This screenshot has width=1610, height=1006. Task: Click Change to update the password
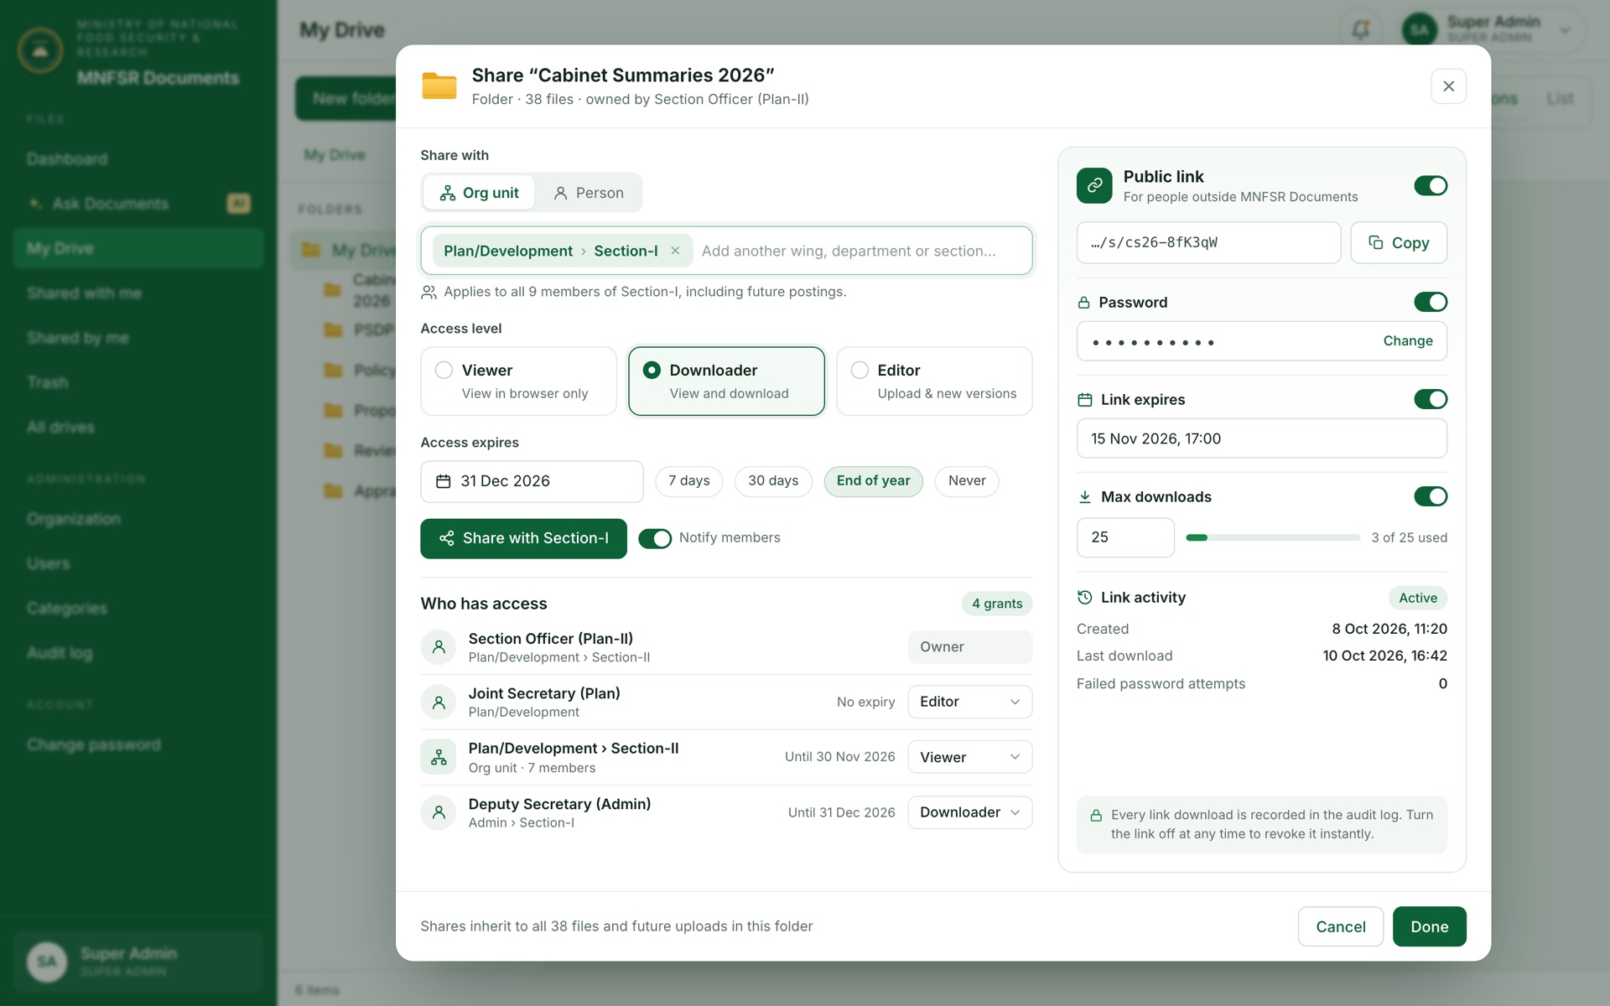[1408, 341]
